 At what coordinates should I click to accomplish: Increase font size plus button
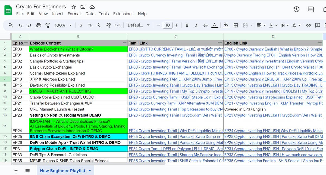[177, 25]
